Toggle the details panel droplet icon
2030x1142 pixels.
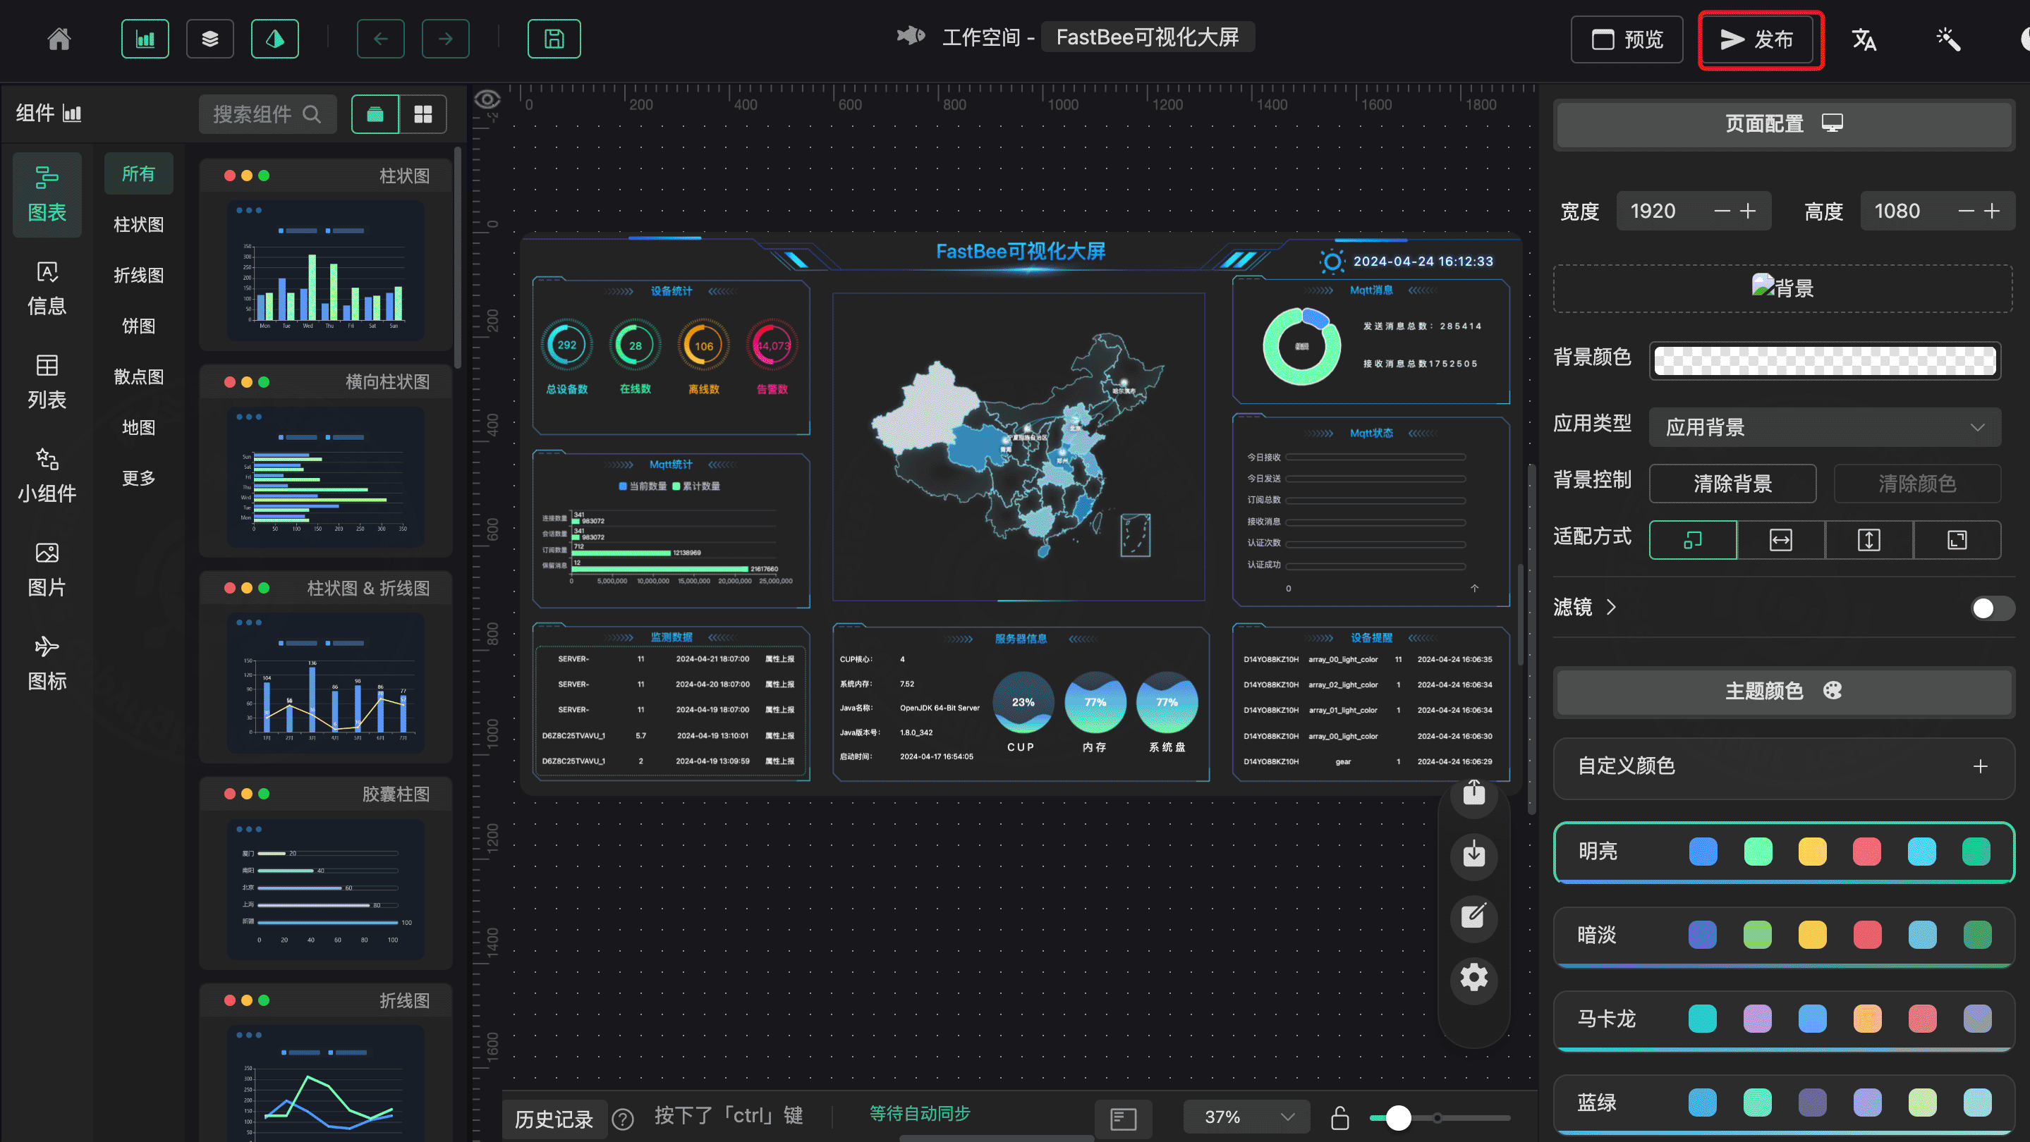tap(274, 39)
